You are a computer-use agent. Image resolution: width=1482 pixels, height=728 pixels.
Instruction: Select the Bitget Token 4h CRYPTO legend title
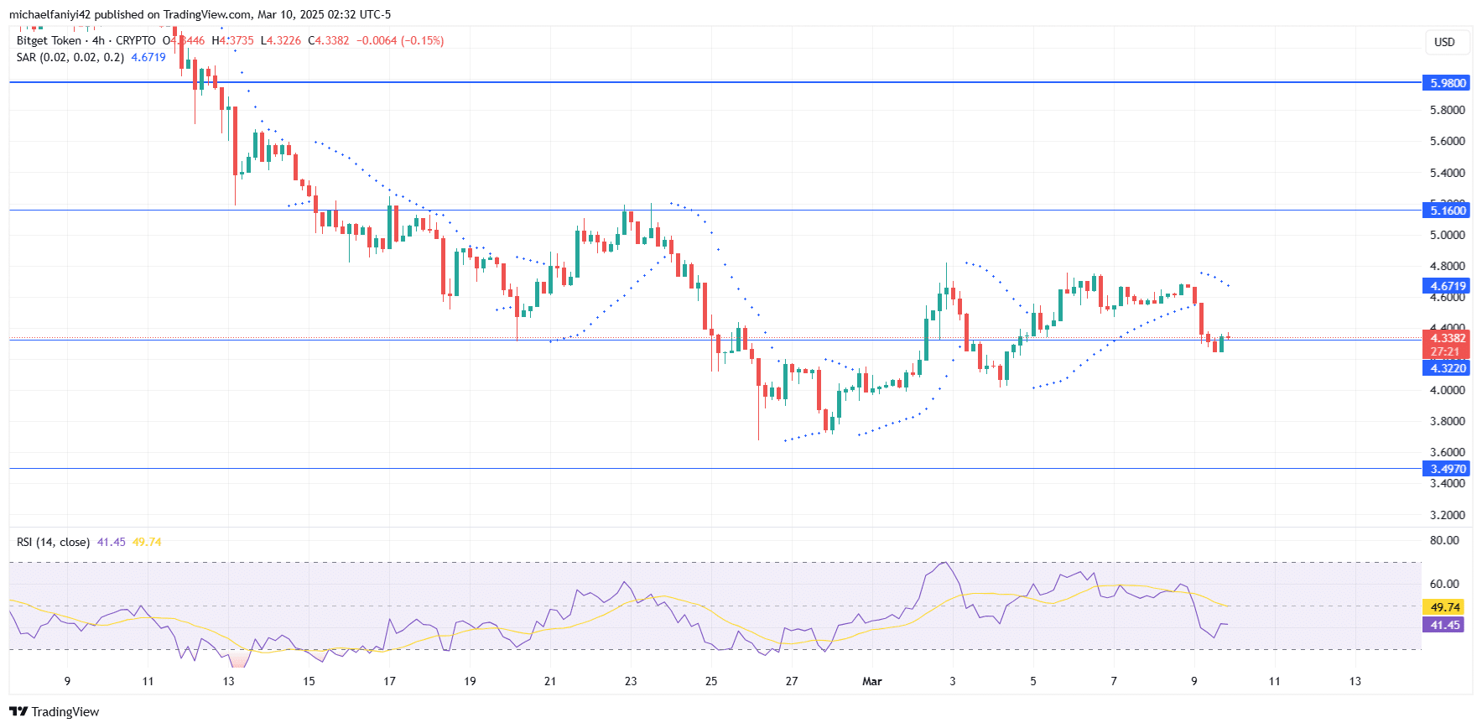(86, 40)
